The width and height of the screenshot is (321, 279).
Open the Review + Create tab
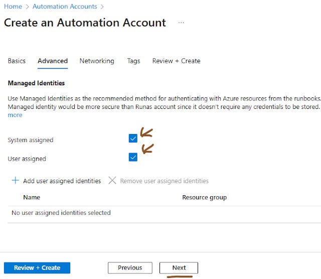click(x=176, y=61)
